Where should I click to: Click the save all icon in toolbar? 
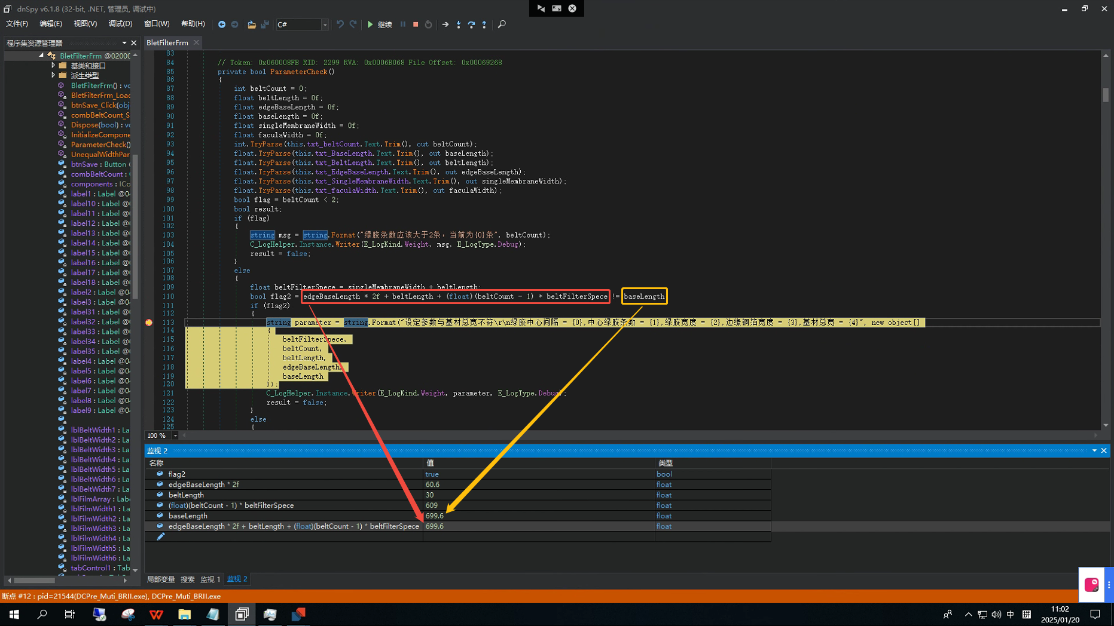click(x=265, y=24)
